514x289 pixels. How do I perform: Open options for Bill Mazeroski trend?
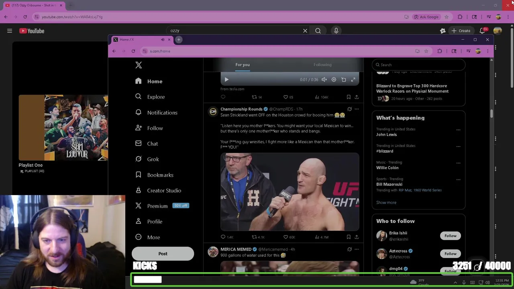458,179
